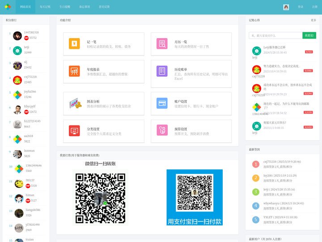Click VIP badge next to 12672

(x=26, y=112)
